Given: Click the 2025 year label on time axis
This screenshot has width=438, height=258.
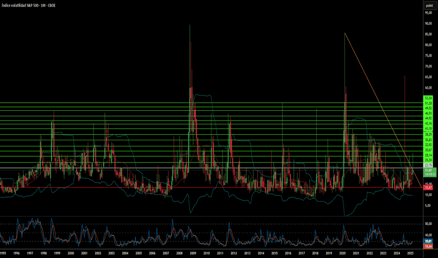Looking at the screenshot, I should 410,253.
